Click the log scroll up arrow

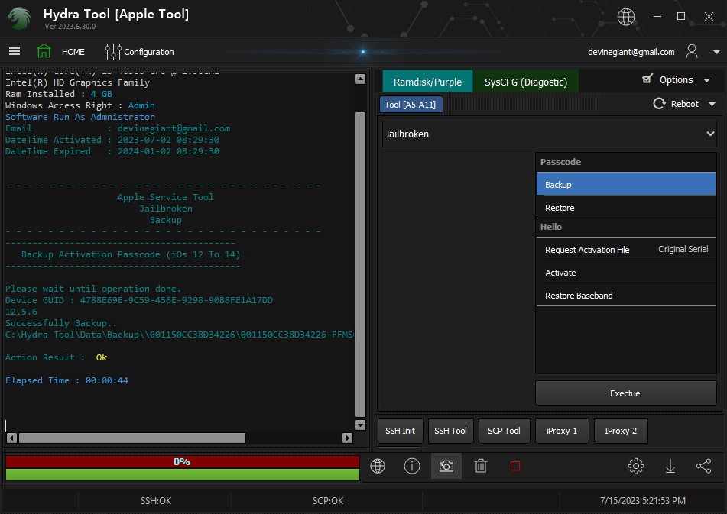pos(360,79)
